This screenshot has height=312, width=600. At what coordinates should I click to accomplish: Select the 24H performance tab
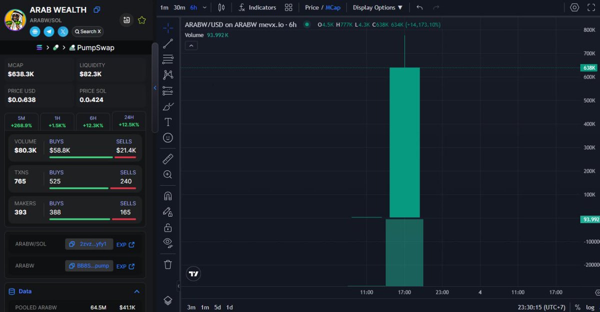tap(129, 121)
